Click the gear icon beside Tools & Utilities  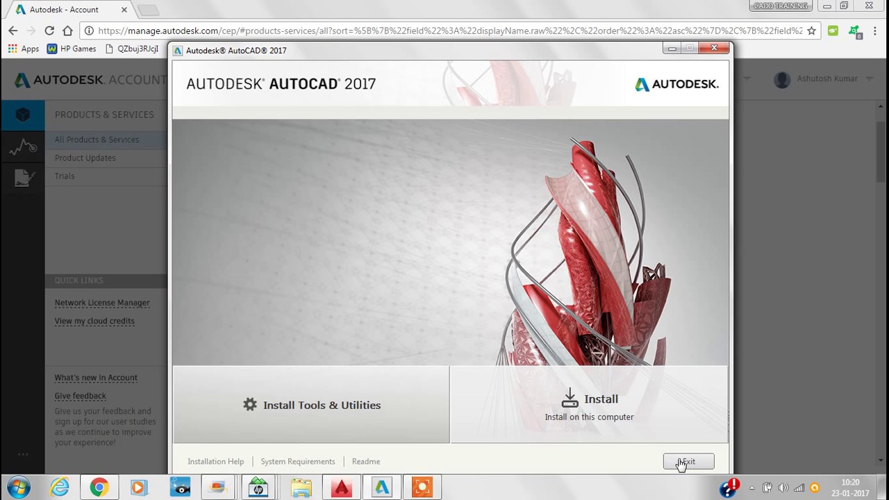(x=250, y=404)
